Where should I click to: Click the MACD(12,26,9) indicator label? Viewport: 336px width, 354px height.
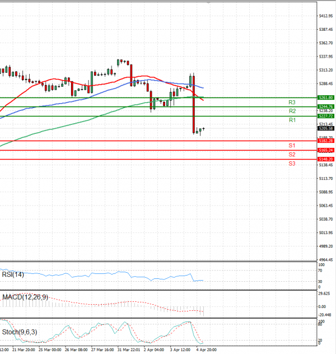pos(25,297)
